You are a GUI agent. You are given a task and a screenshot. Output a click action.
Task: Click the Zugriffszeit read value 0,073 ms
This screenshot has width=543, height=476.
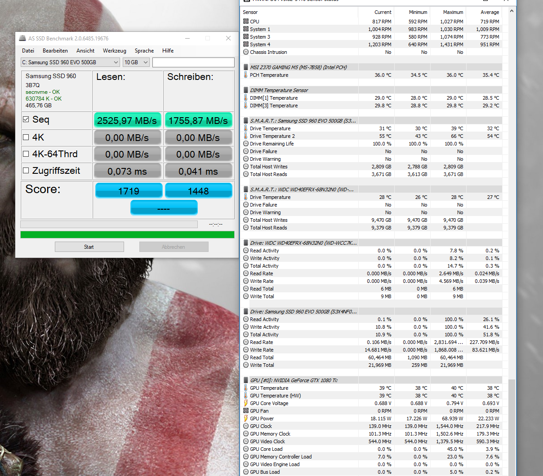127,171
